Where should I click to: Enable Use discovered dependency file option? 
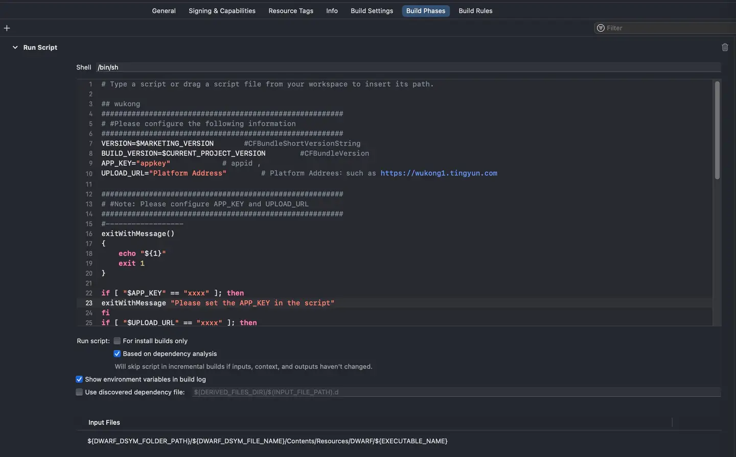tap(79, 392)
